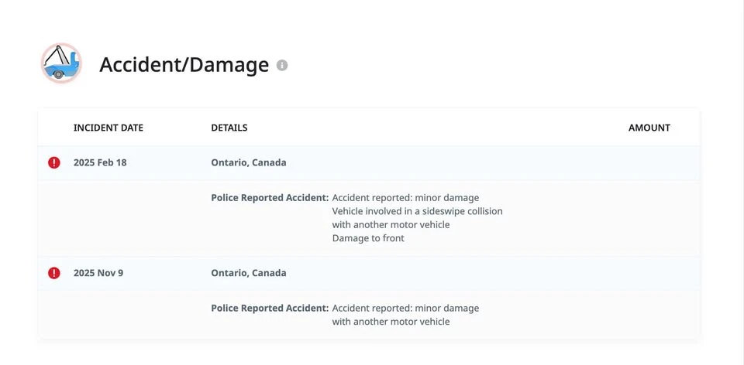Click 'Accident reported: minor damage' under Nov 9
Screen dimensions: 744x365
coord(405,309)
